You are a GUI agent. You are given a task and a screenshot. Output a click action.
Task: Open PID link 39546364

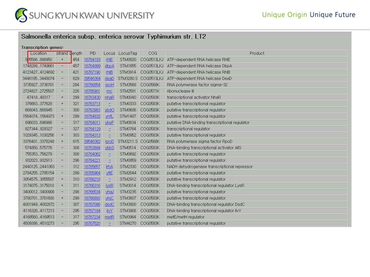(92, 78)
